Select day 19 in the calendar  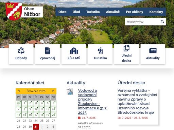coord(48,115)
